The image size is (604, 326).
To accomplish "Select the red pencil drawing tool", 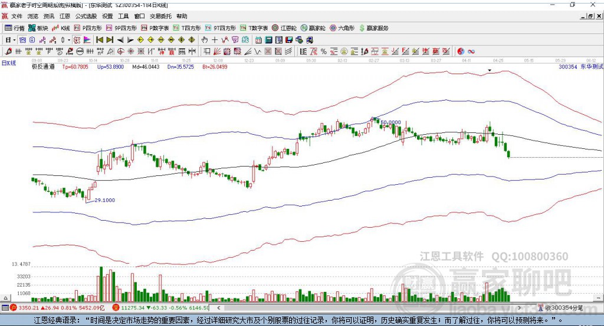I will (8, 51).
